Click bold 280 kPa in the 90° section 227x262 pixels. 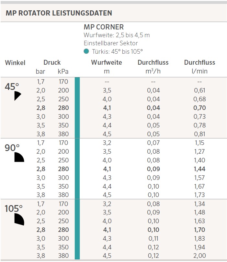click(63, 169)
